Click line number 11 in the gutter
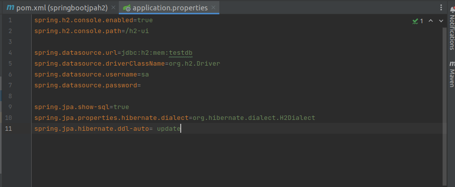Image resolution: width=455 pixels, height=187 pixels. (x=8, y=129)
